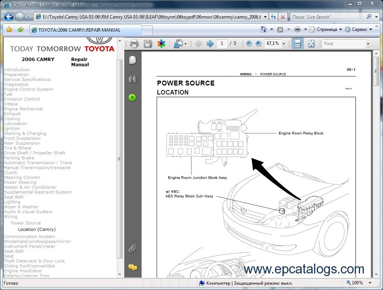383x290 pixels.
Task: Select the Power Source subsection
Action: (26, 223)
